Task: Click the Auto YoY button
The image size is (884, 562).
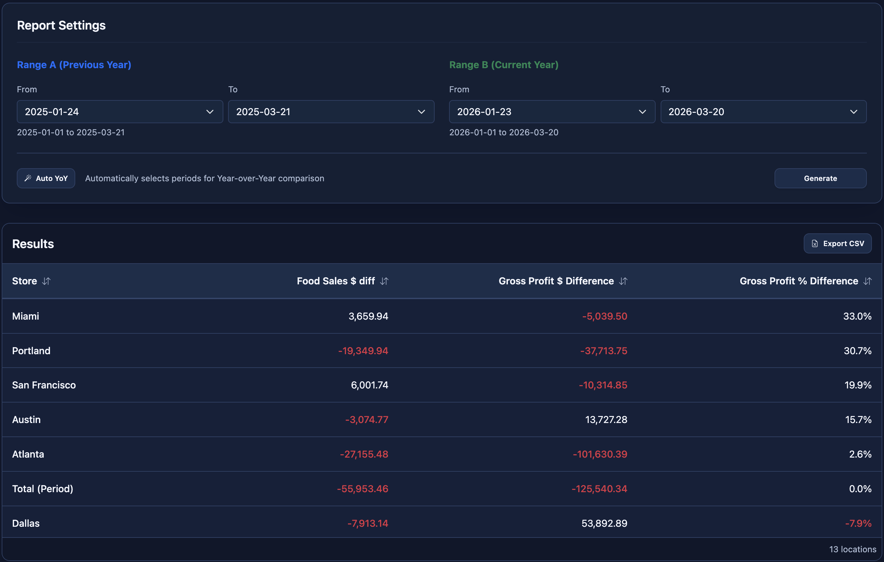Action: [46, 178]
